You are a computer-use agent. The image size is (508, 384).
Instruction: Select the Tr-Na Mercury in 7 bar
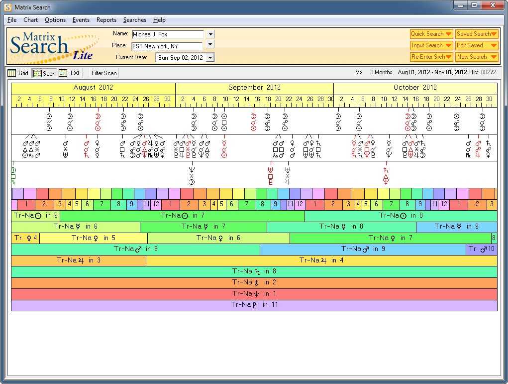(203, 227)
